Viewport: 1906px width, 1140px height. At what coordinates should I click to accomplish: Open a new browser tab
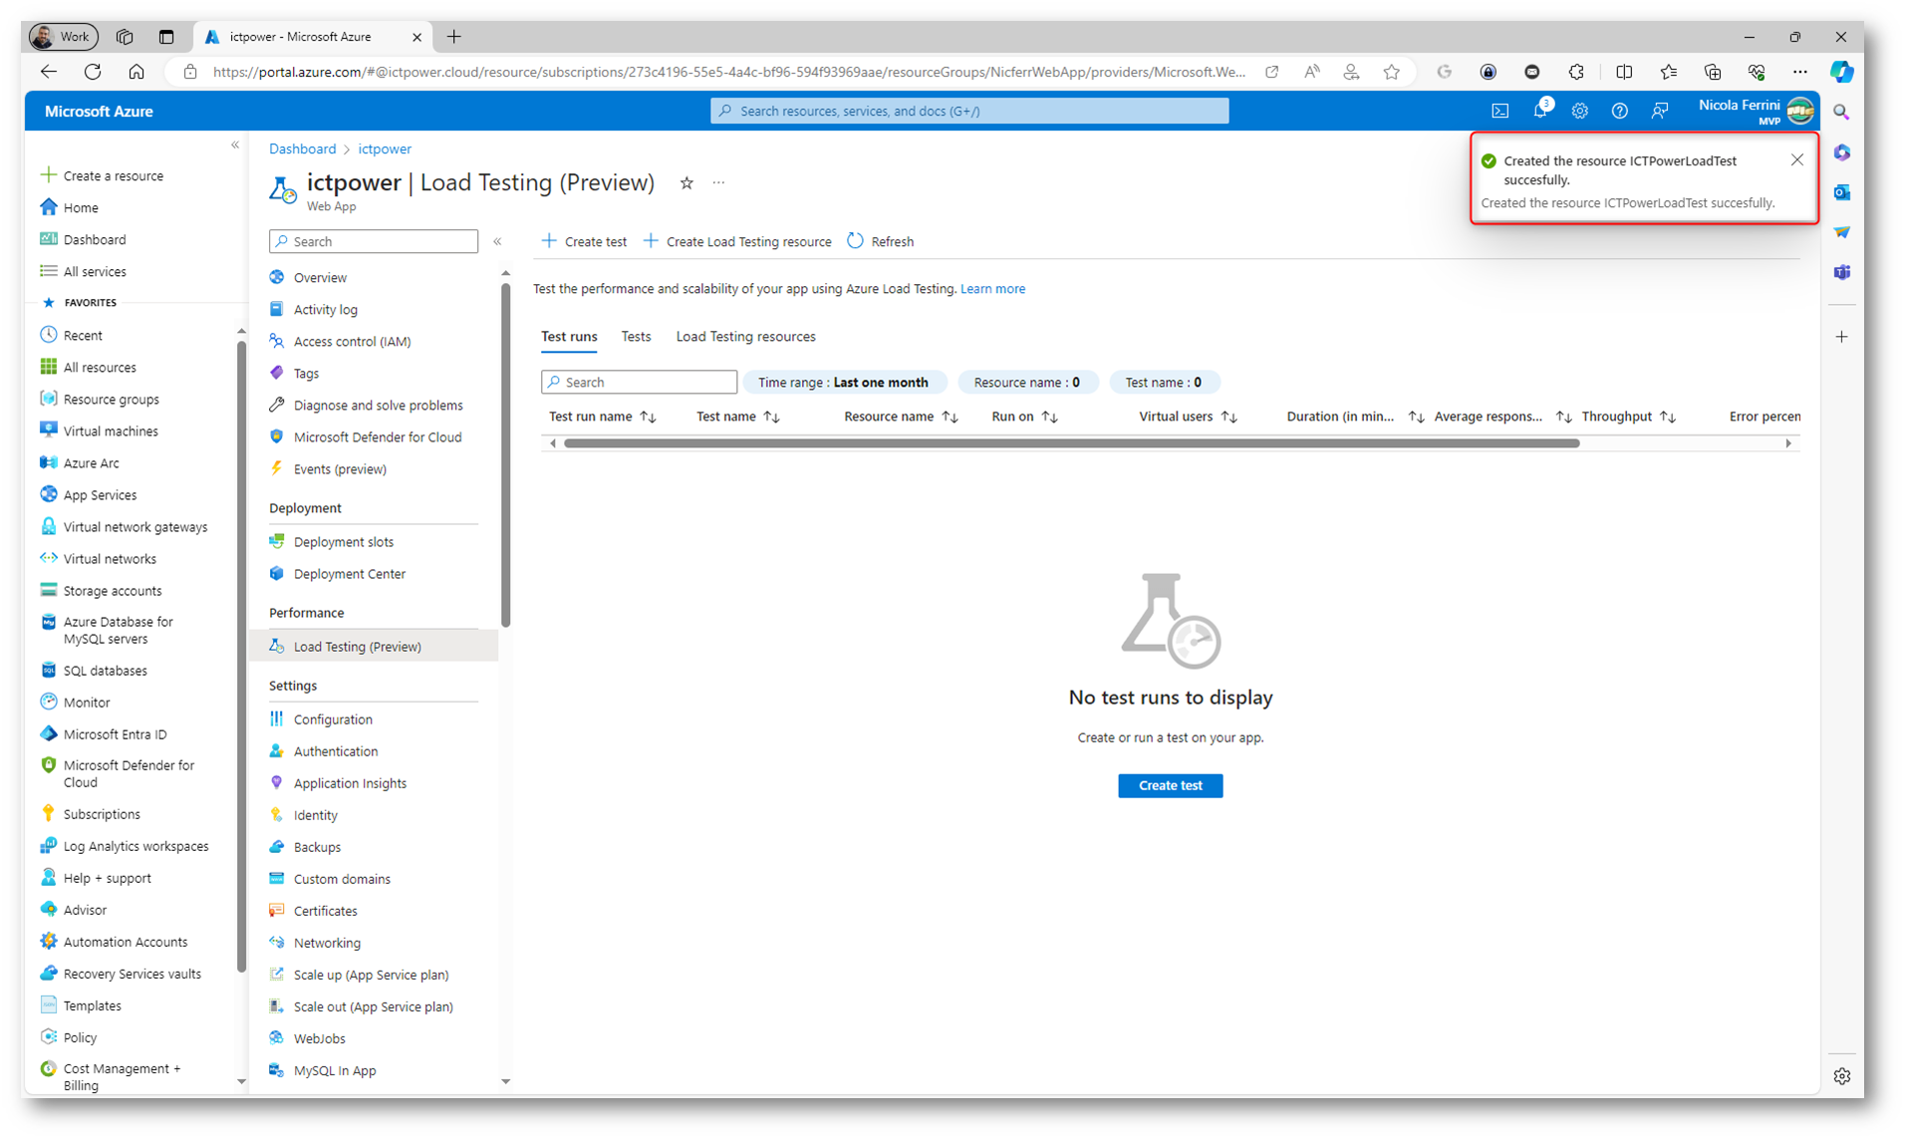[x=454, y=37]
